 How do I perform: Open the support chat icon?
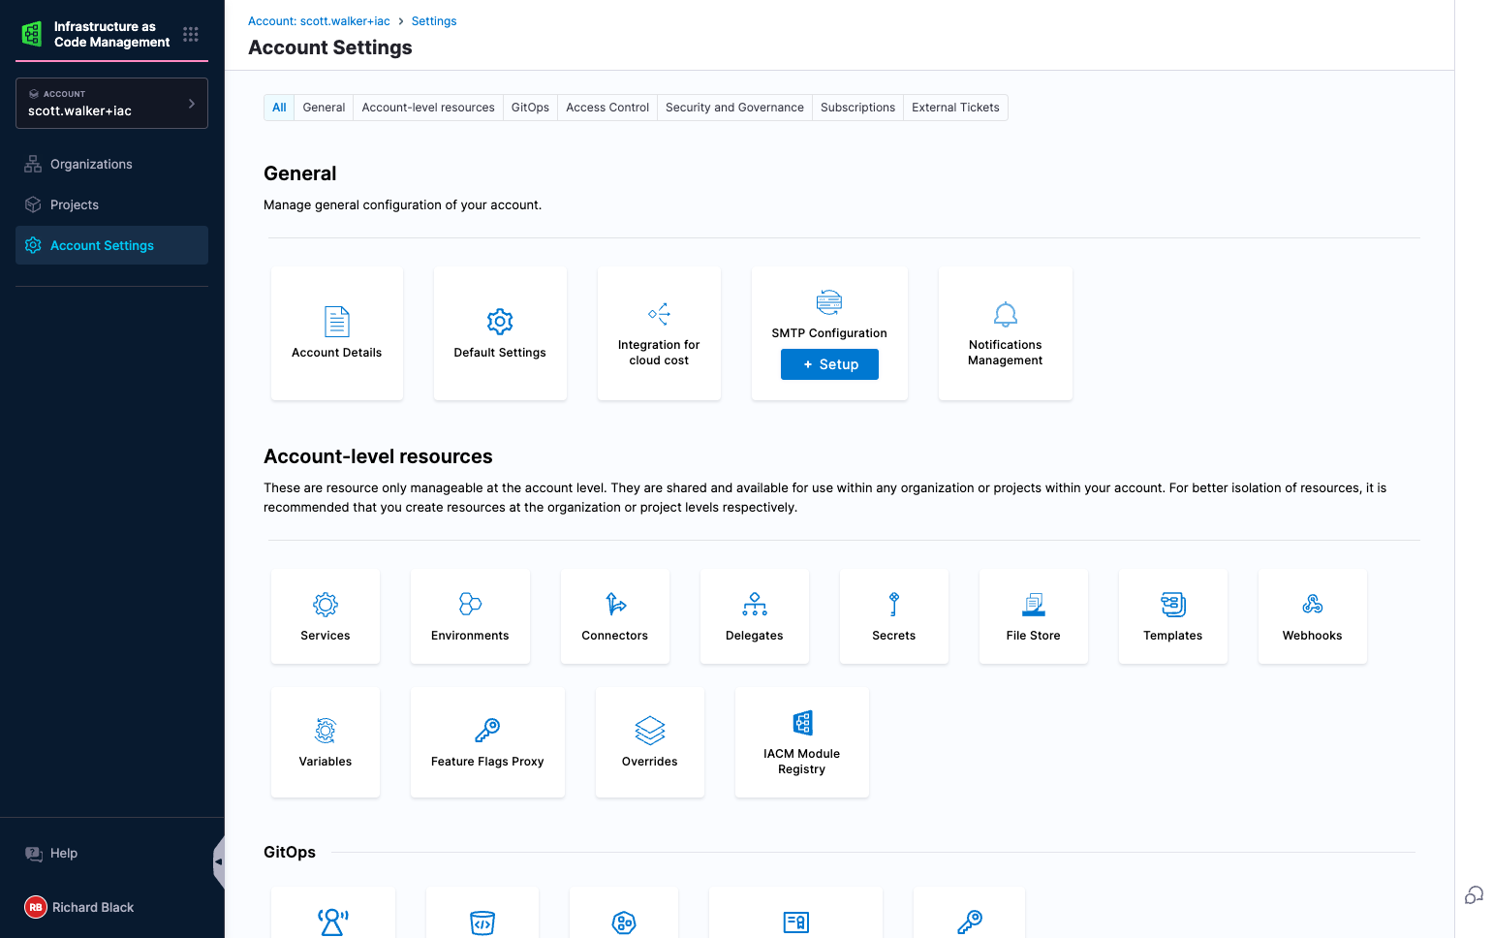point(1474,895)
